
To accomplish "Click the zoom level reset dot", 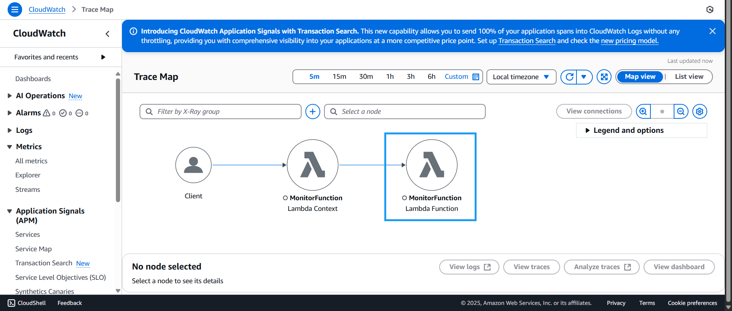I will pos(662,112).
